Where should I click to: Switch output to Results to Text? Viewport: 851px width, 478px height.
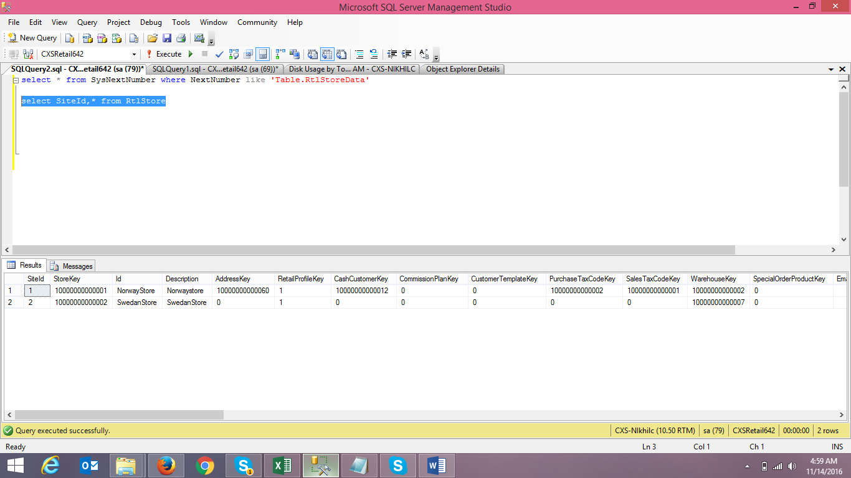[x=313, y=54]
